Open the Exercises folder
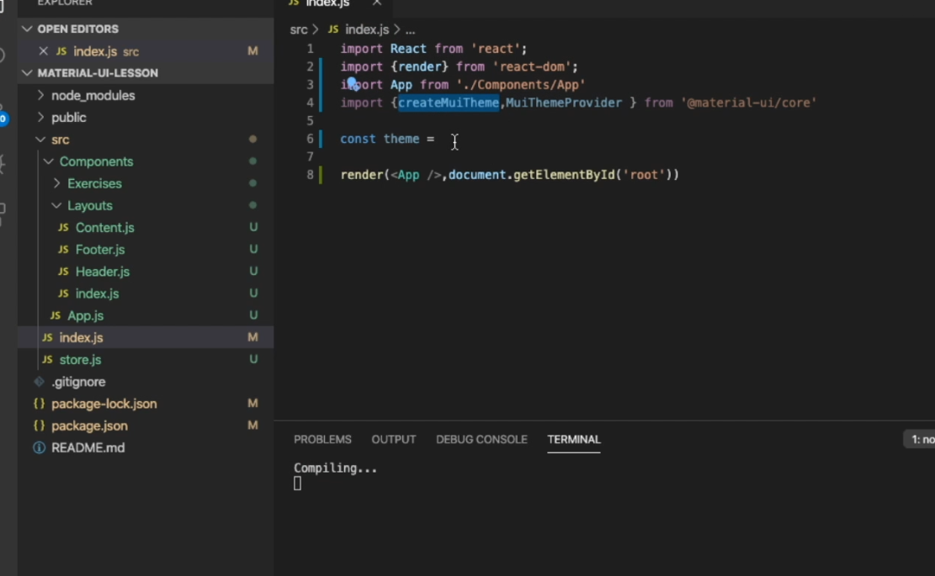Image resolution: width=935 pixels, height=576 pixels. pyautogui.click(x=94, y=183)
